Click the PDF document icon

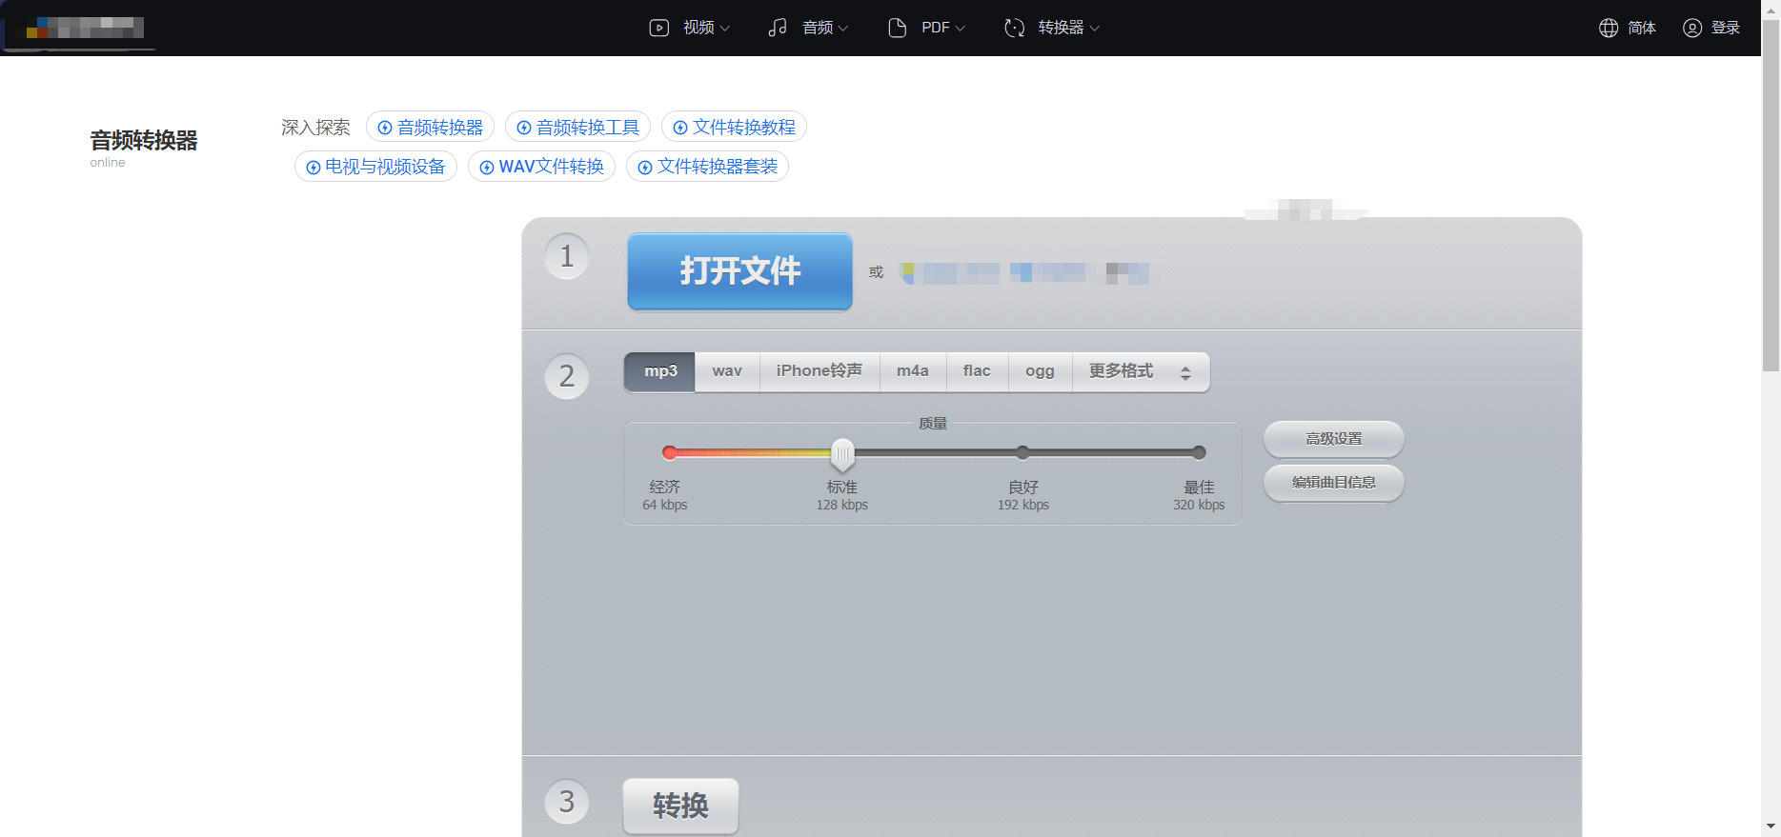coord(897,28)
